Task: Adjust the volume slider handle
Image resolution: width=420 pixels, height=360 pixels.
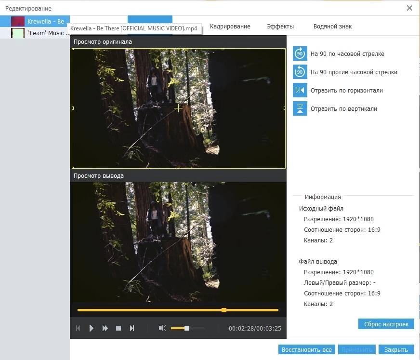Action: [x=187, y=328]
